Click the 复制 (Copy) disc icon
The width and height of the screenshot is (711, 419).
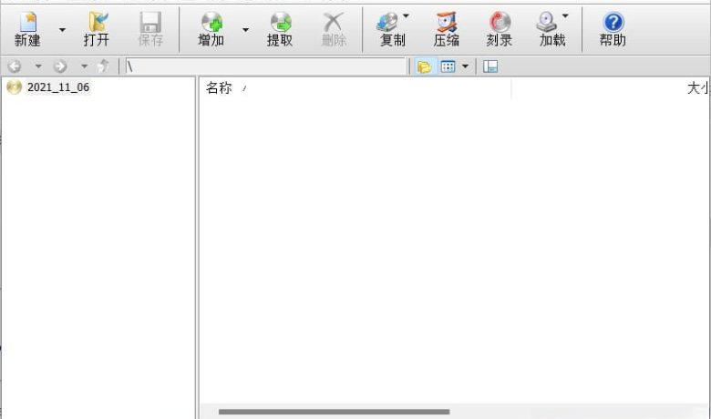pyautogui.click(x=387, y=22)
